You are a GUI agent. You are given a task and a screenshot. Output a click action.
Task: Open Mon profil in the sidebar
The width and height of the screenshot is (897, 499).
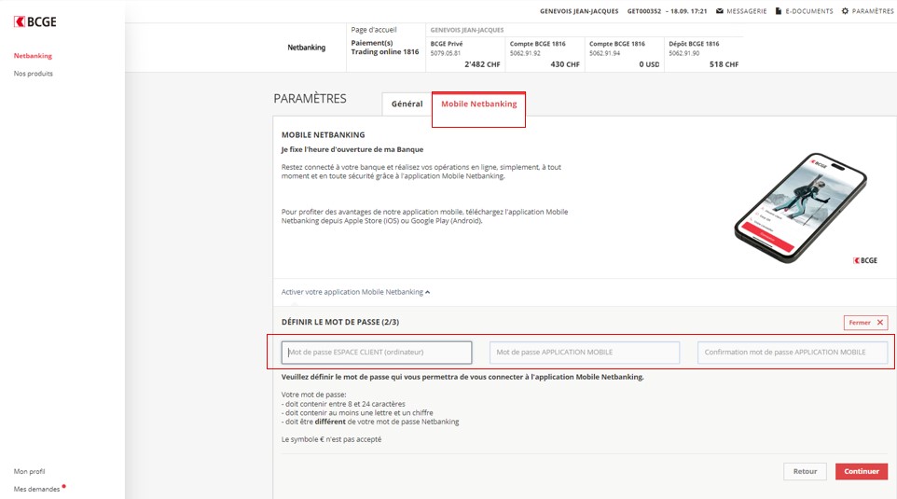coord(29,471)
